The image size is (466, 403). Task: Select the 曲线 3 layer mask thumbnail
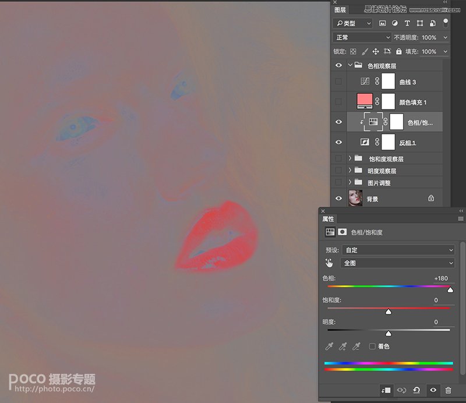pos(388,81)
